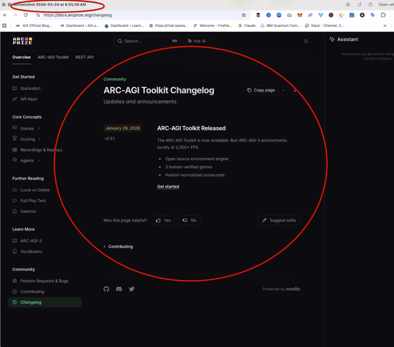
Task: Switch to the REST API tab
Action: (x=84, y=57)
